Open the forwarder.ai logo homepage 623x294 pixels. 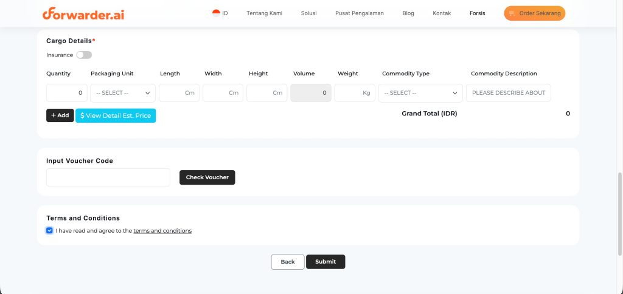pos(83,13)
